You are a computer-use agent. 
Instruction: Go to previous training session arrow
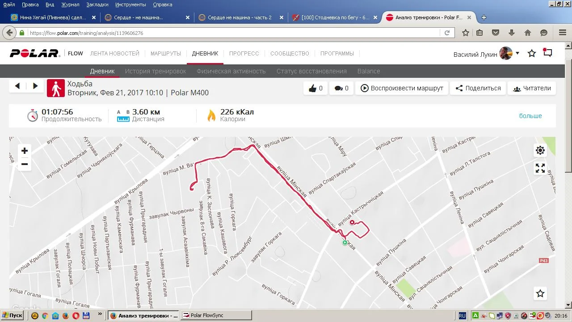[x=17, y=86]
